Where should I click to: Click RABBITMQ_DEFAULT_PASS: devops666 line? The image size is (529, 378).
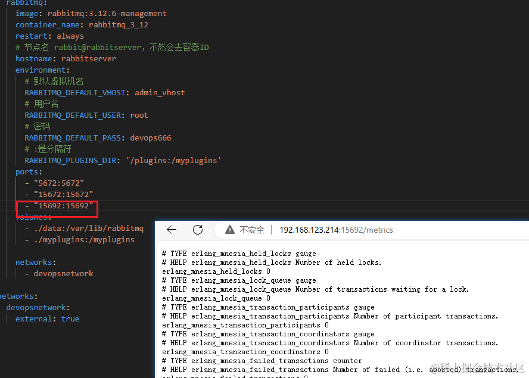click(x=98, y=138)
